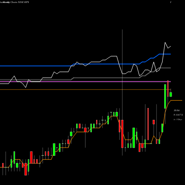Click the tall white vertical crosshair line
Screen dimensions: 185x185
click(122, 92)
